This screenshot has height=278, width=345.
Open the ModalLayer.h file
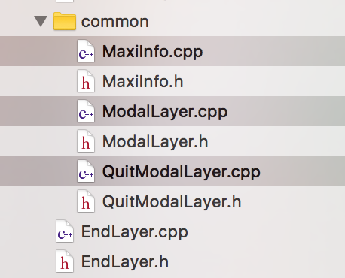[155, 142]
